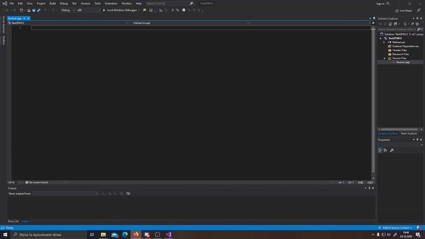The width and height of the screenshot is (425, 239).
Task: Open the Analyze menu
Action: (x=86, y=3)
